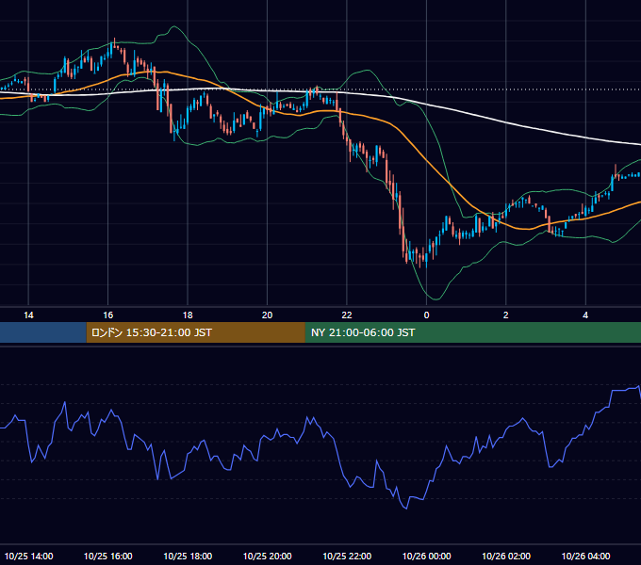Click the 16 hour label on the upper axis

pos(107,315)
